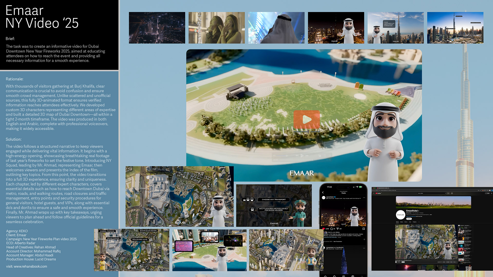The width and height of the screenshot is (493, 277).
Task: Click the YouTube logo in browser window
Action: pyautogui.click(x=378, y=193)
